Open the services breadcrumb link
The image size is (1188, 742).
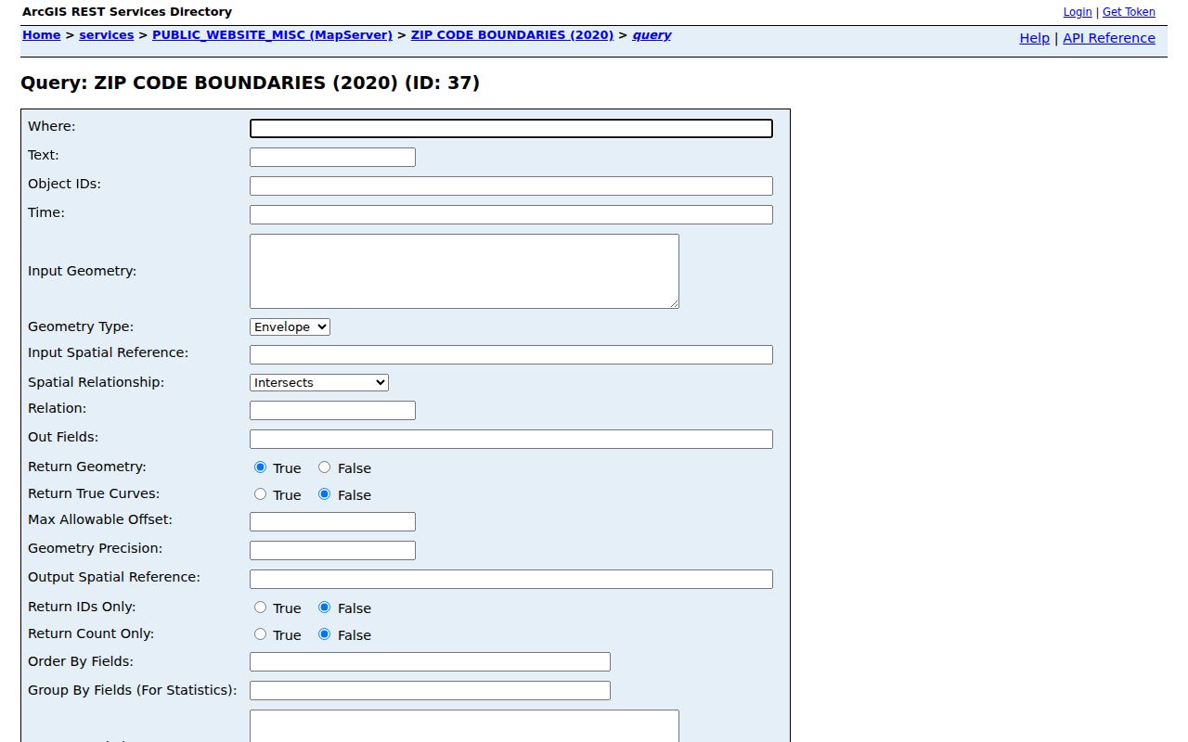click(x=107, y=35)
